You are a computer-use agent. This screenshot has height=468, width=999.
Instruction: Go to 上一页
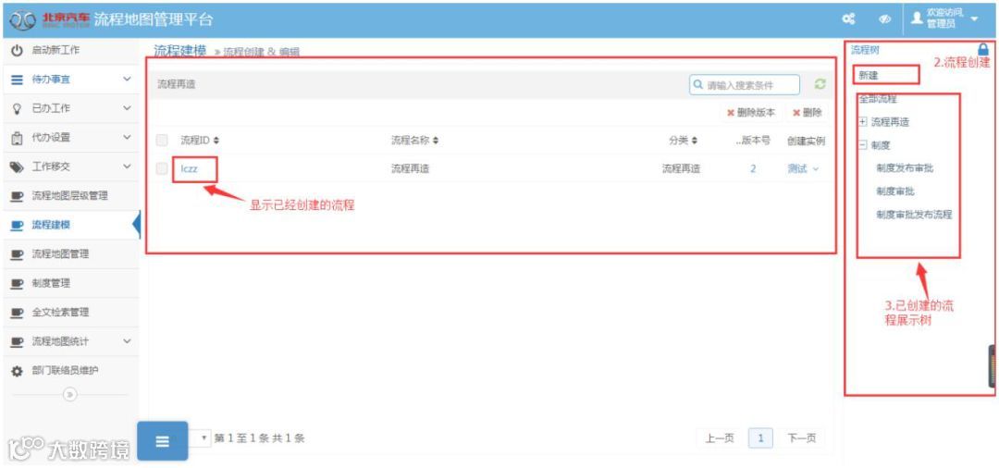720,438
